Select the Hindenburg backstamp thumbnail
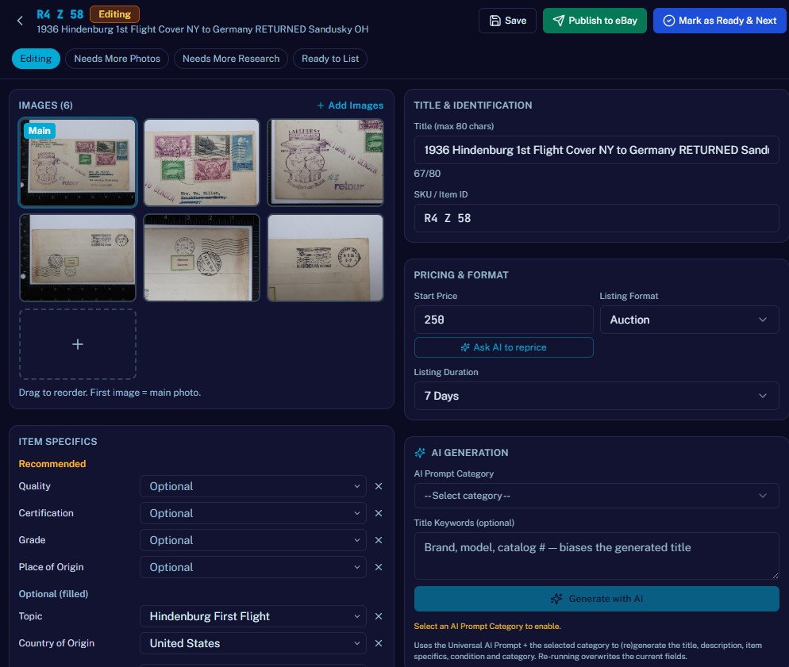Image resolution: width=789 pixels, height=667 pixels. [x=325, y=258]
